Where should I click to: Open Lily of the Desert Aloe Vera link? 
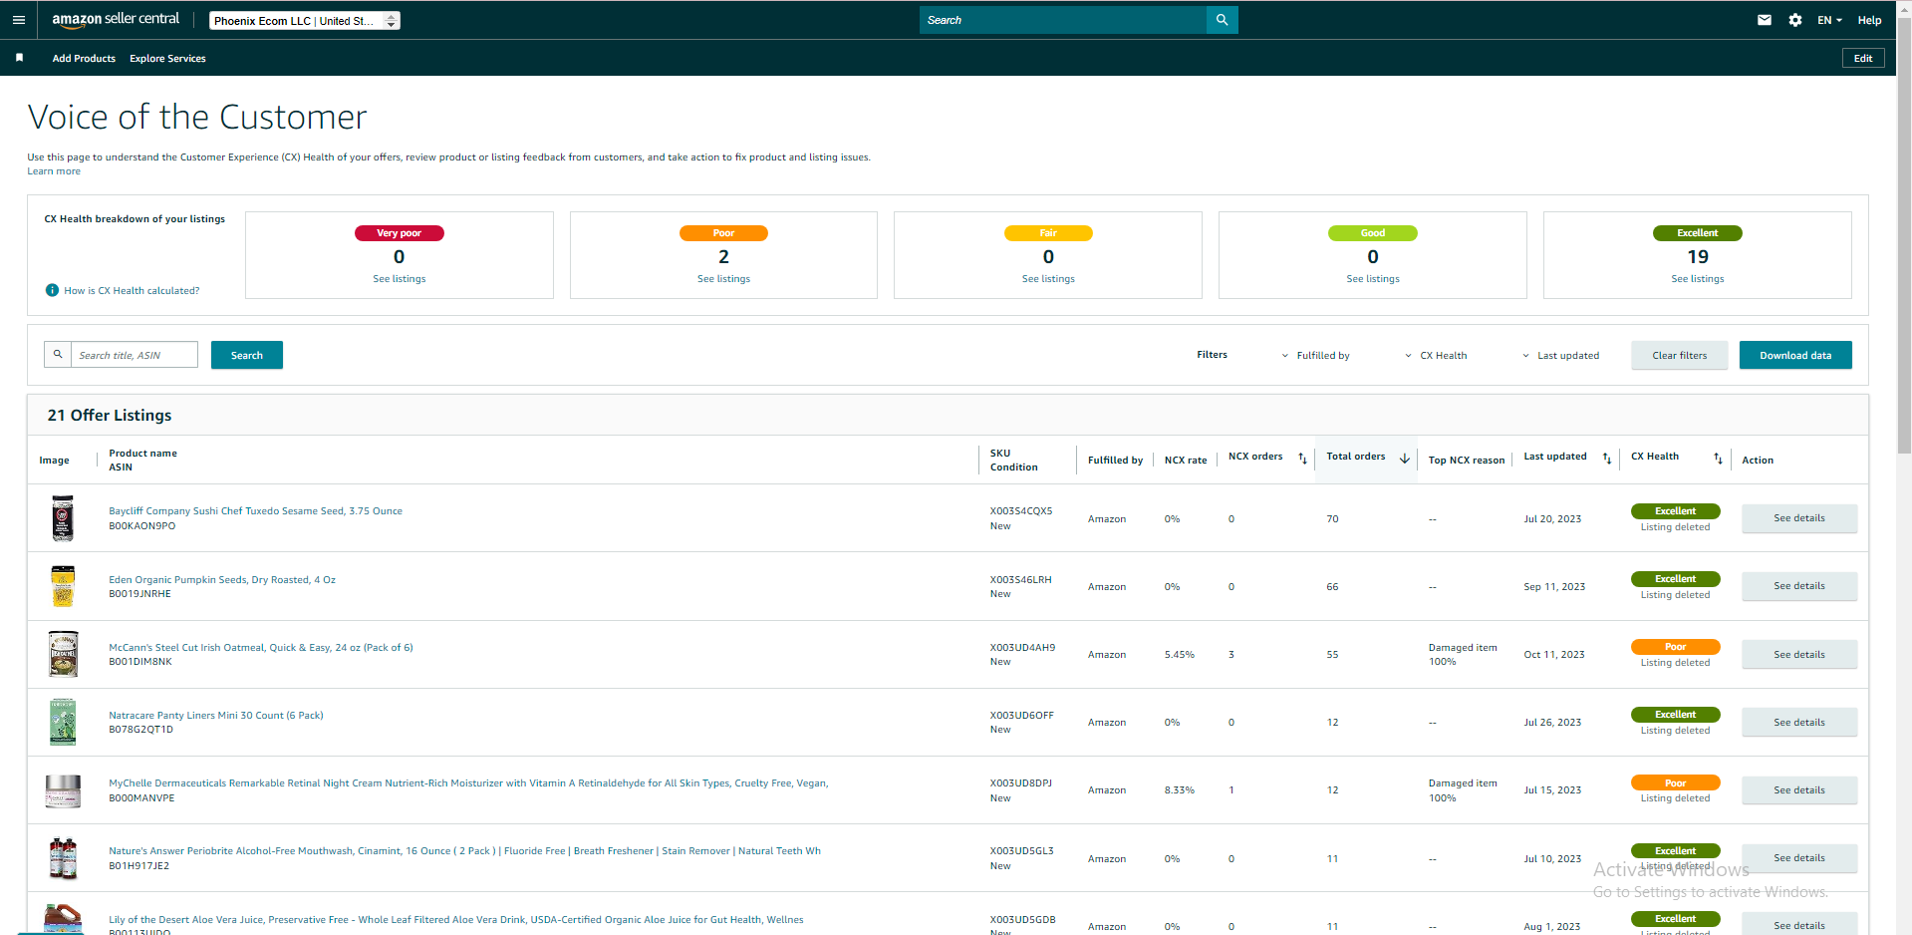(456, 919)
